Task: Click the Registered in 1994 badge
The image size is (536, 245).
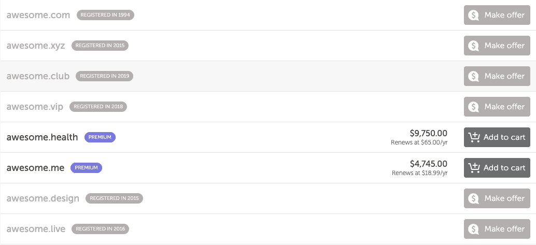Action: click(105, 15)
